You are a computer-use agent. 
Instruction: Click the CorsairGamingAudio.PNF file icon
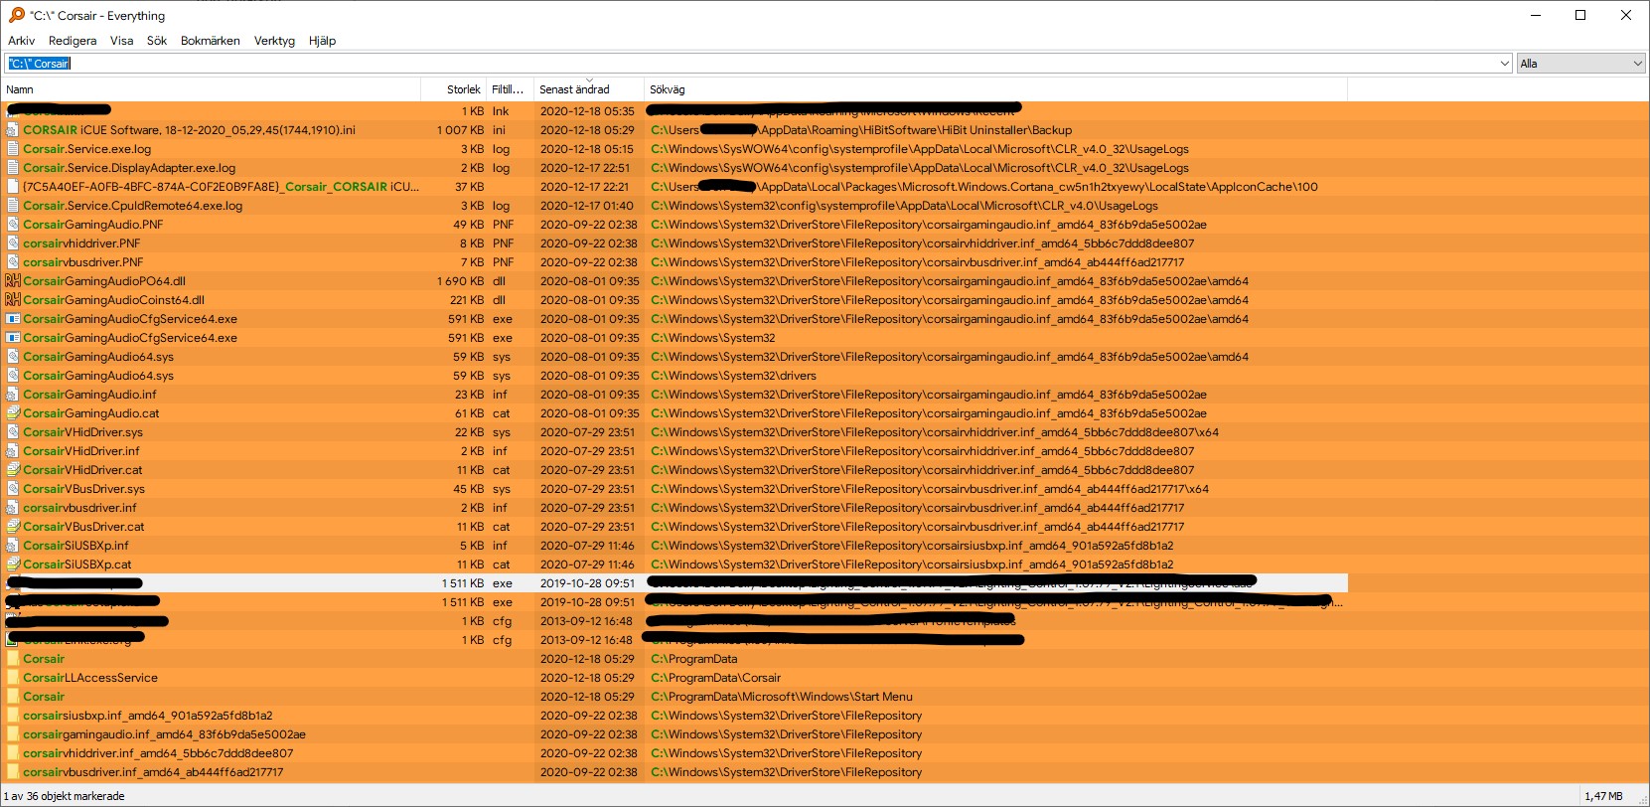[x=13, y=225]
